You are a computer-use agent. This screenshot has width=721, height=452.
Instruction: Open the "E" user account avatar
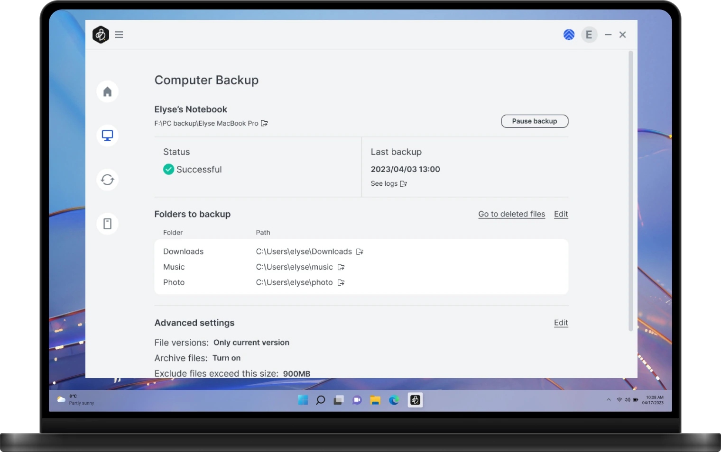tap(589, 35)
